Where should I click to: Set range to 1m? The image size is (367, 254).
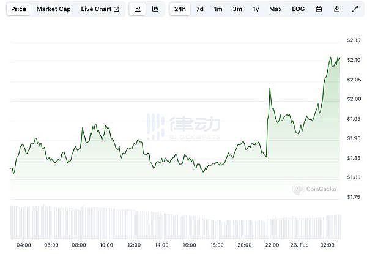point(218,9)
